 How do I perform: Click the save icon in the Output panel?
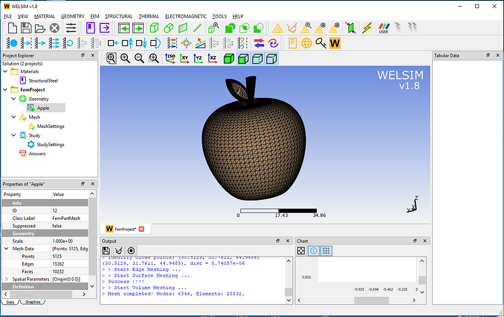click(106, 251)
